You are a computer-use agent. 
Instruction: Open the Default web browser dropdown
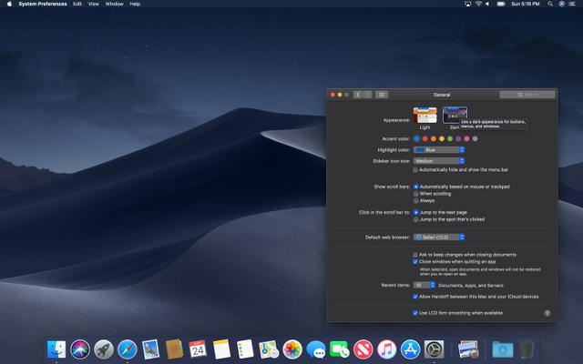[439, 237]
